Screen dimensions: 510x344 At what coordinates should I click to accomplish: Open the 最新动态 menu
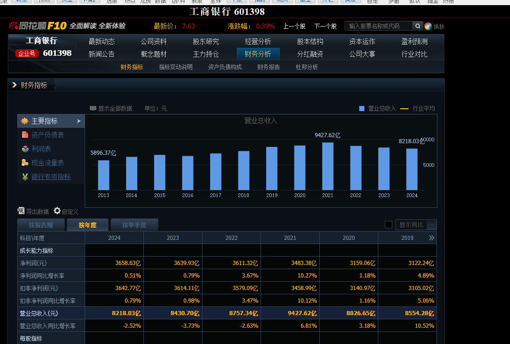point(101,41)
